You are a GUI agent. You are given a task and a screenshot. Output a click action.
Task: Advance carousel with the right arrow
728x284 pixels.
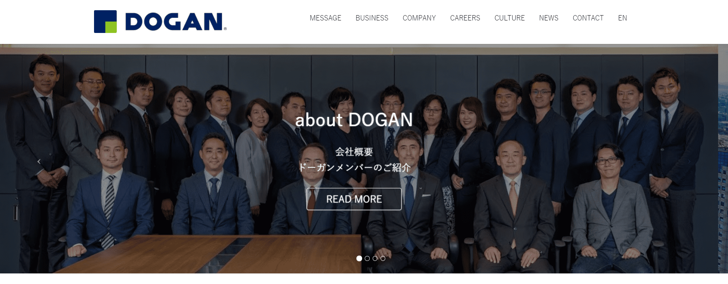[x=689, y=162]
